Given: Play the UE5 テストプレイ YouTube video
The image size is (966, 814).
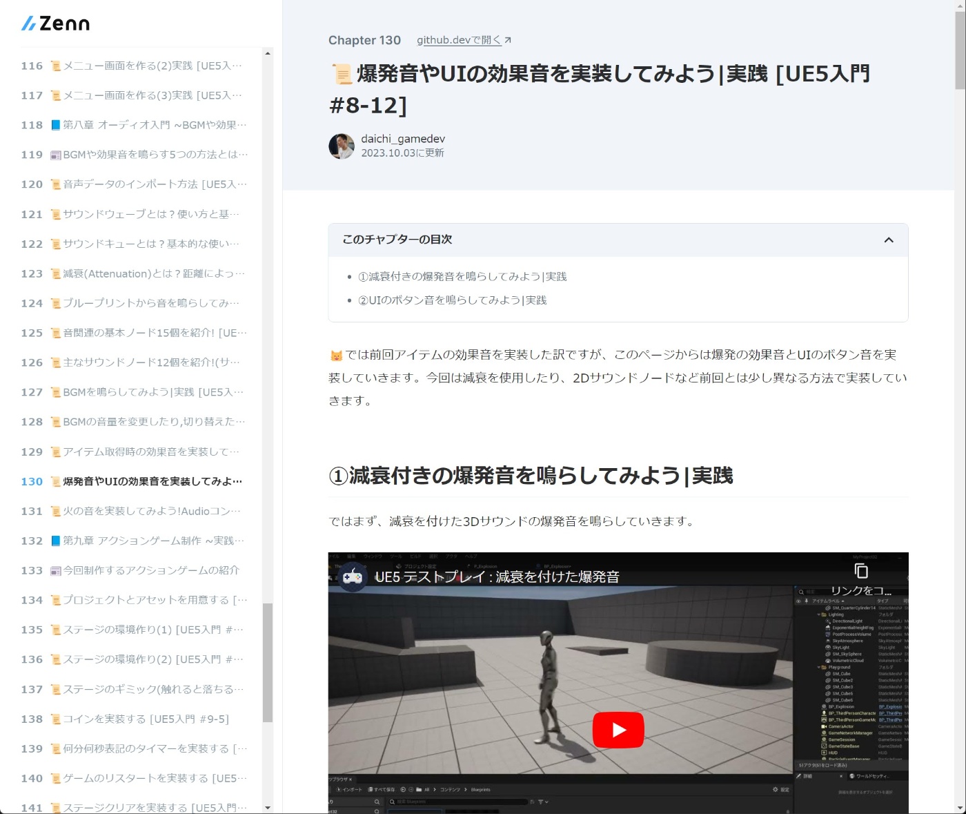Looking at the screenshot, I should pos(618,729).
